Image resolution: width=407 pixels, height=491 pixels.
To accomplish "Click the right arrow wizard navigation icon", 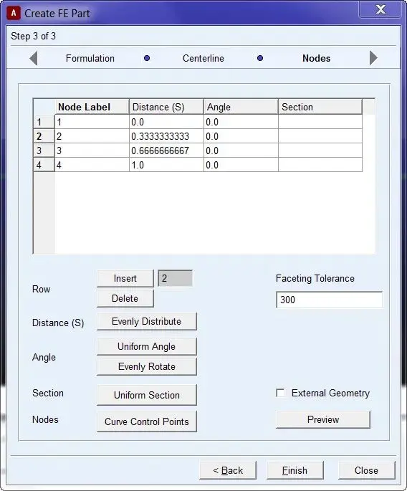I will (x=373, y=58).
